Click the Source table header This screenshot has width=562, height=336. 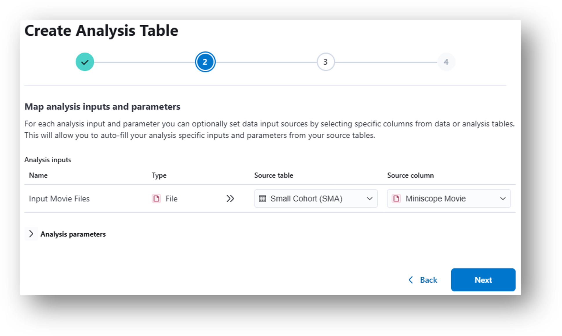point(273,175)
